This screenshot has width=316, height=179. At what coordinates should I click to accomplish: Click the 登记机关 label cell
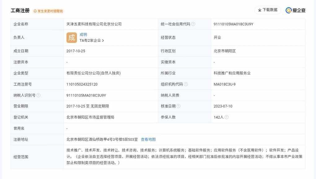(37, 117)
